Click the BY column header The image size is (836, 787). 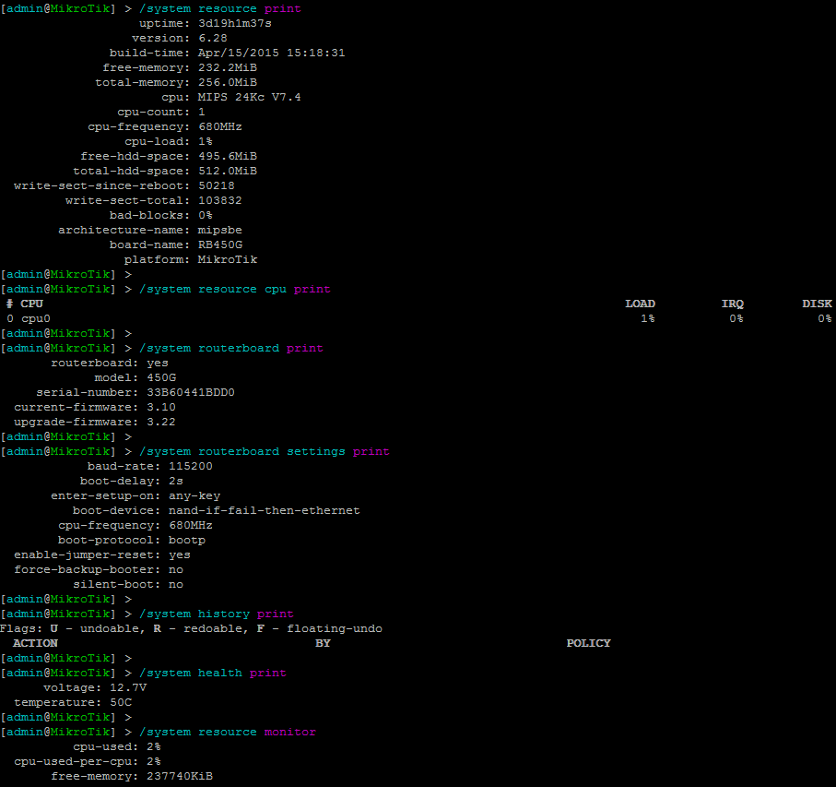pyautogui.click(x=323, y=643)
